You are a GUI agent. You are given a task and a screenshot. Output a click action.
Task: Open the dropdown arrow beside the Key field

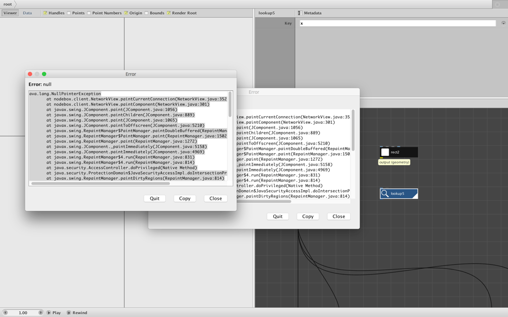click(503, 23)
